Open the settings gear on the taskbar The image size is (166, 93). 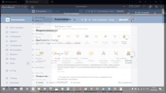pos(27,89)
